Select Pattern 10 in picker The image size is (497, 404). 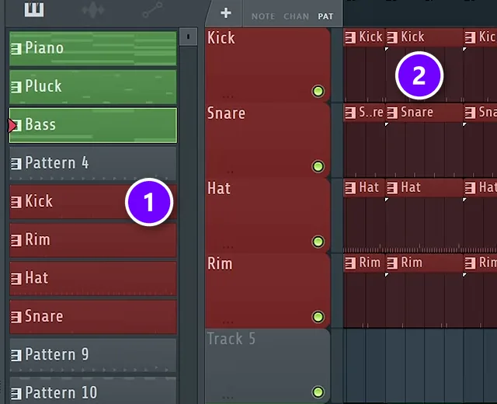pos(93,391)
